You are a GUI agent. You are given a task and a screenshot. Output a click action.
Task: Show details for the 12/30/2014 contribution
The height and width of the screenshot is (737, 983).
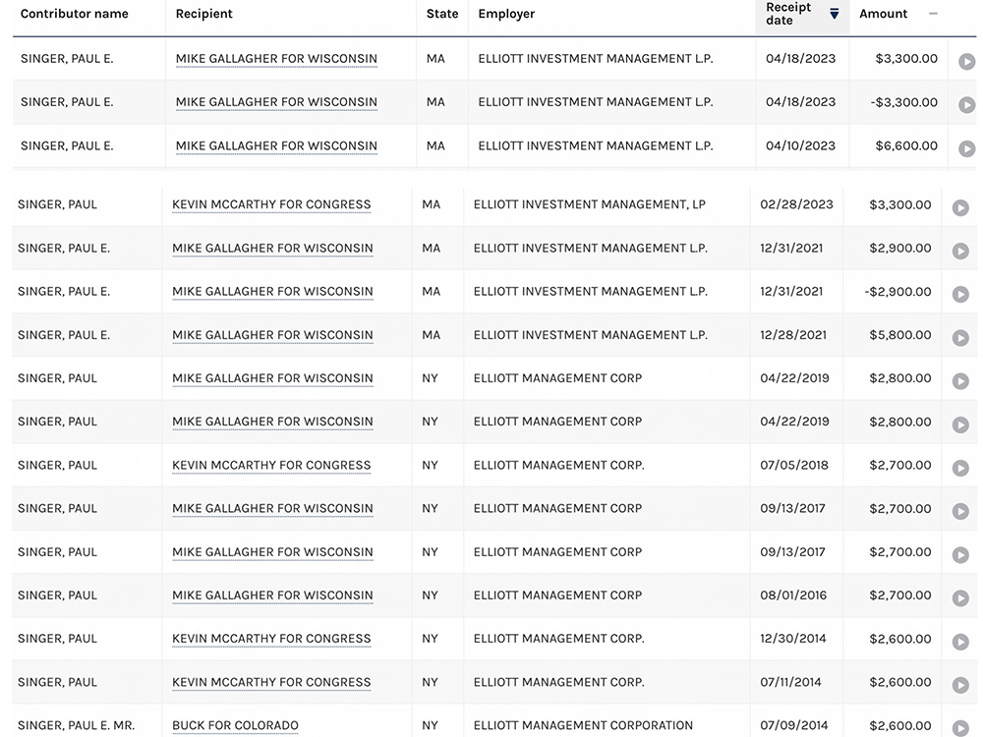(x=960, y=641)
